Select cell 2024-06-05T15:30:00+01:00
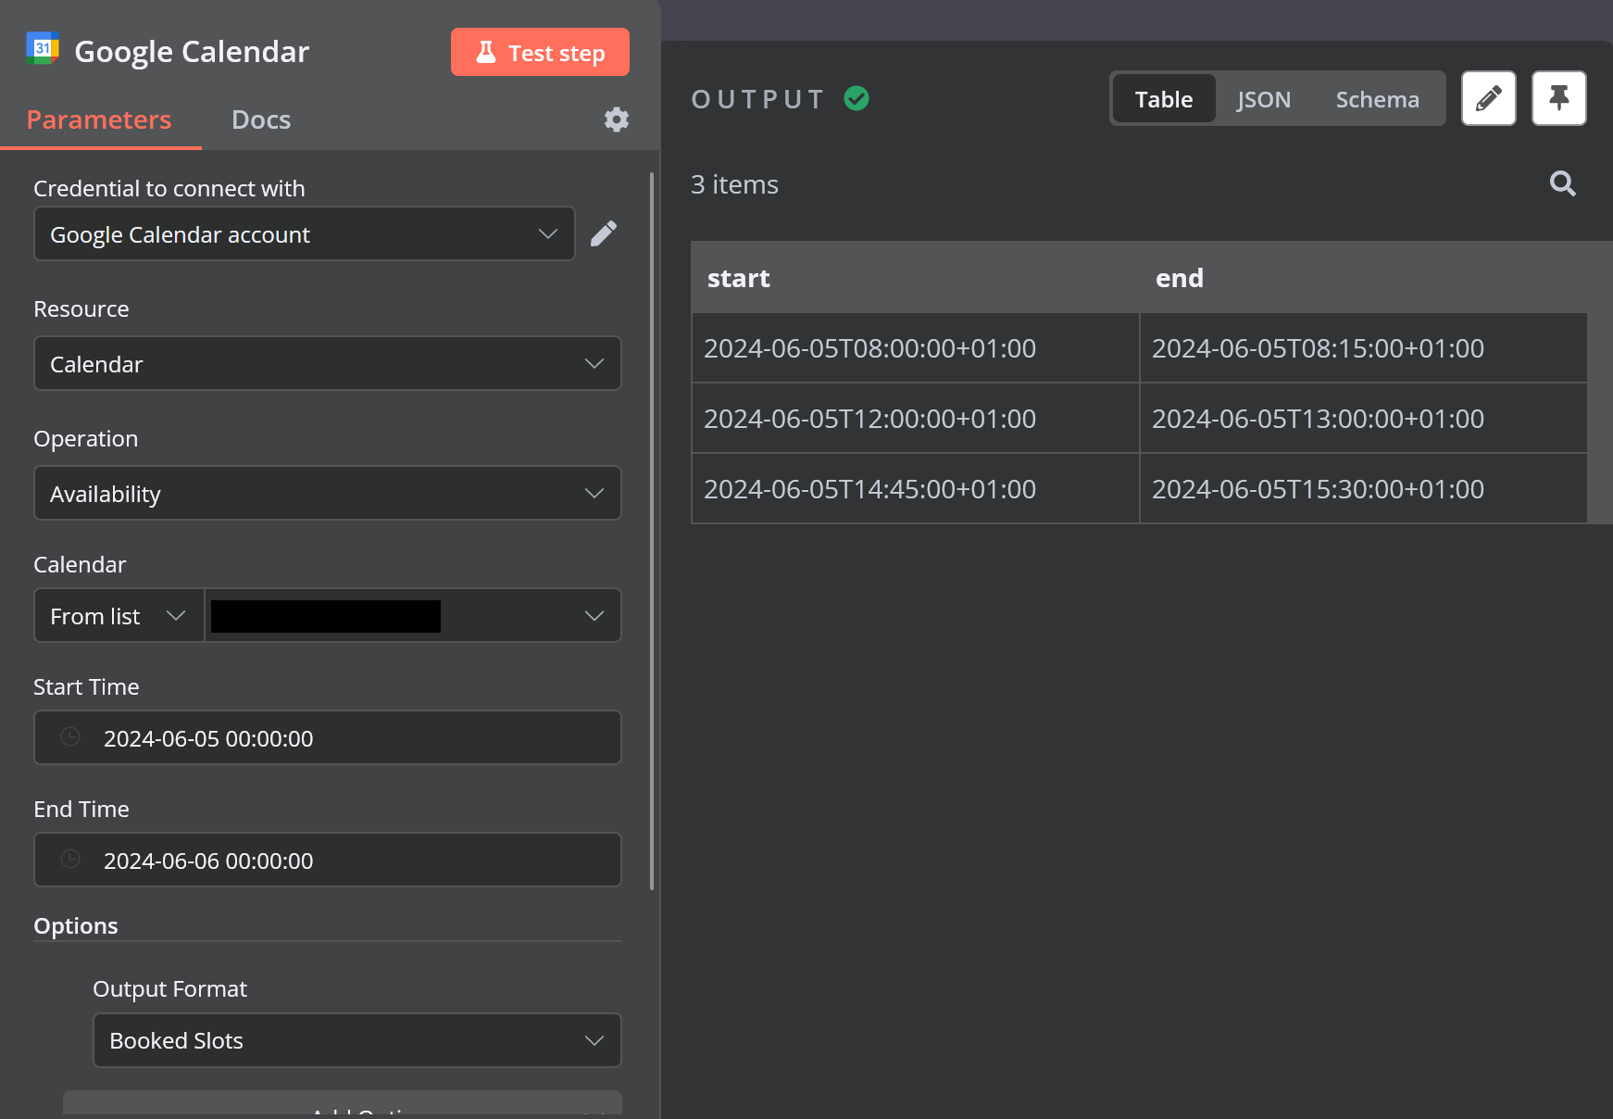The width and height of the screenshot is (1613, 1119). (1364, 489)
